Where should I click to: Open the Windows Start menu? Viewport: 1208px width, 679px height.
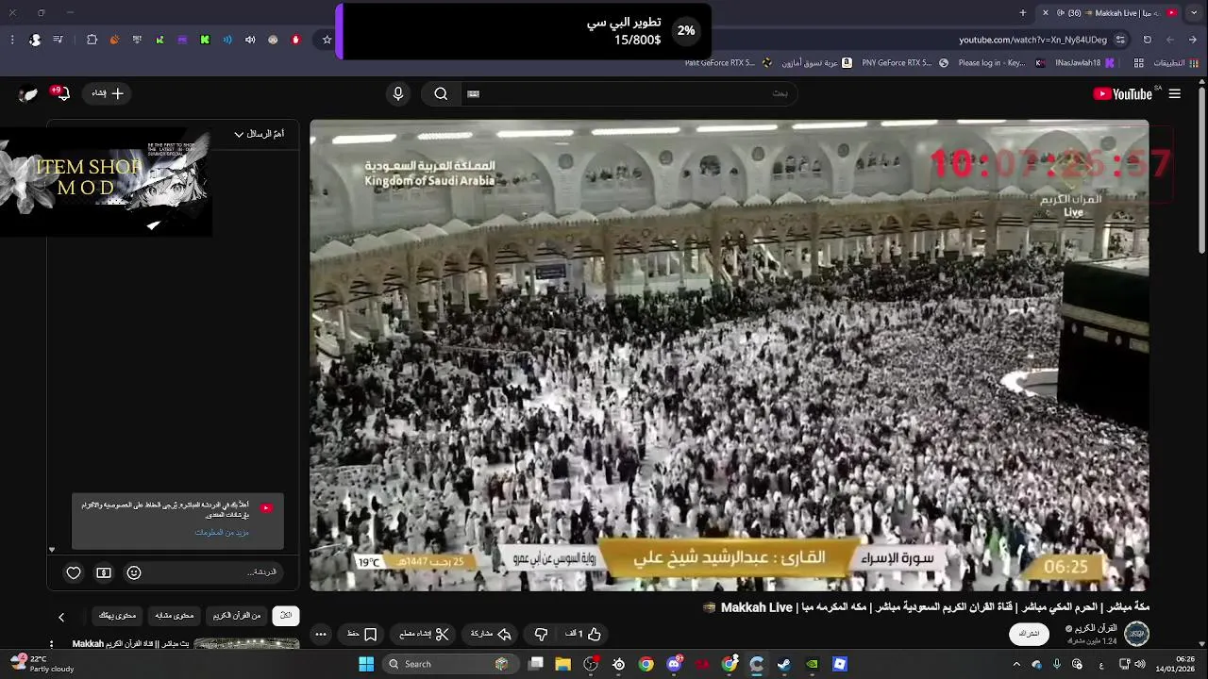[x=366, y=664]
